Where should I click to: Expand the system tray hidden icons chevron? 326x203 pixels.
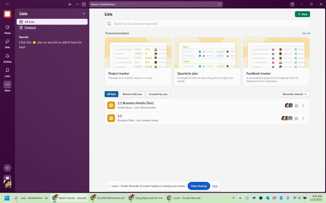click(234, 198)
